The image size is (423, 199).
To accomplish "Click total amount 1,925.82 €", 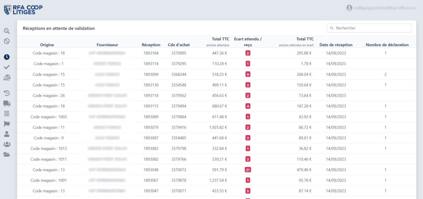I will (218, 127).
